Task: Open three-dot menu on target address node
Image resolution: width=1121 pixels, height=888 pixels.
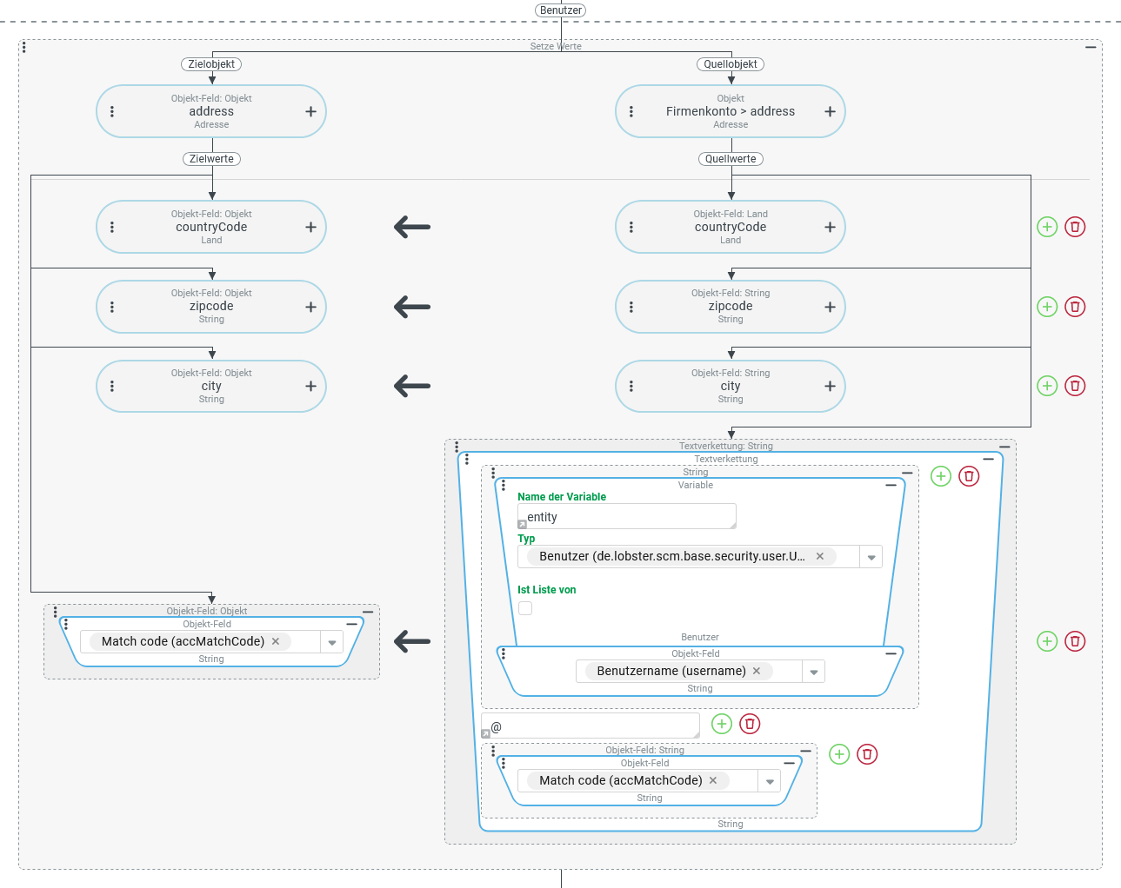Action: [x=112, y=111]
